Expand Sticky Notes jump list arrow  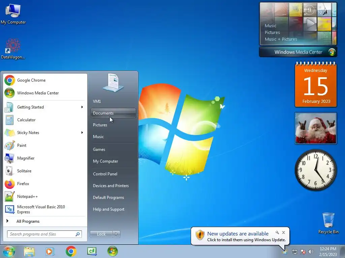(x=82, y=132)
